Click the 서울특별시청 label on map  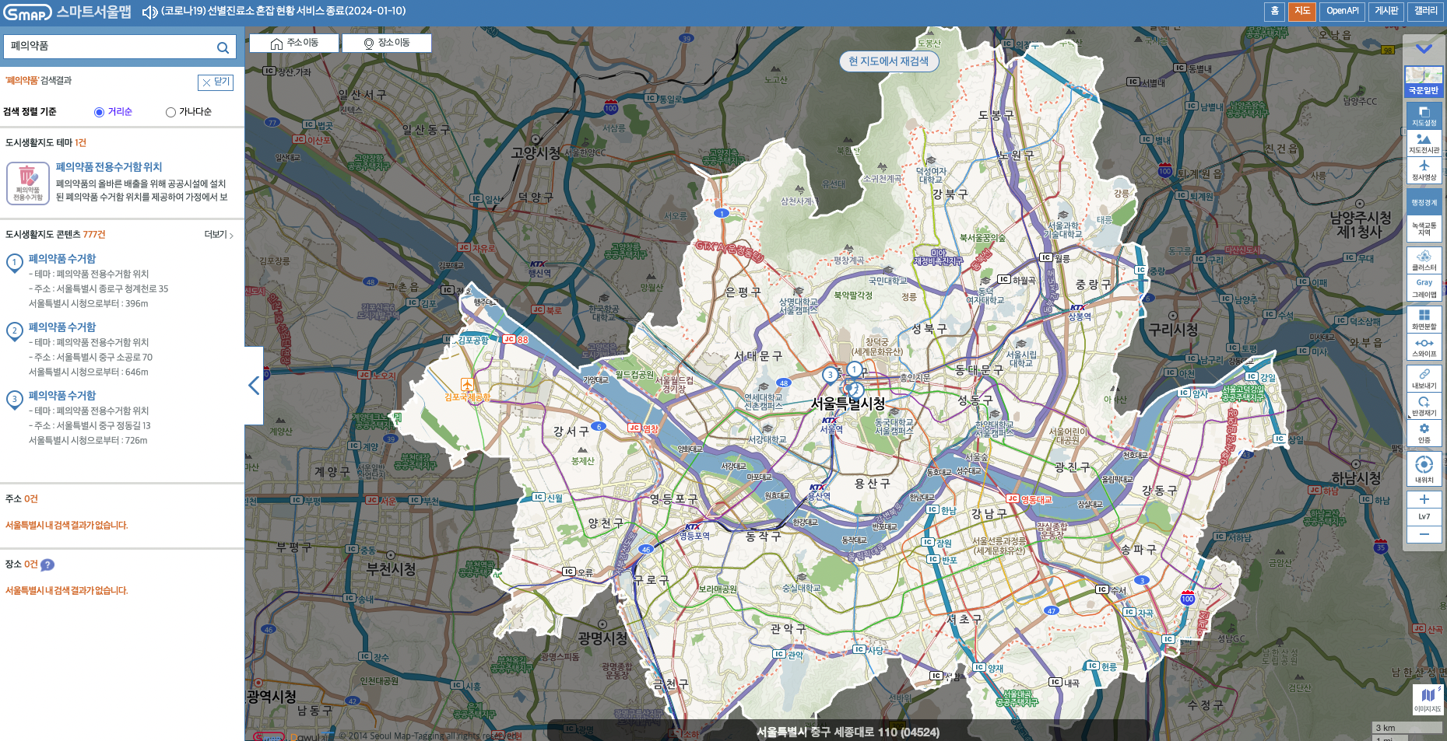tap(848, 404)
